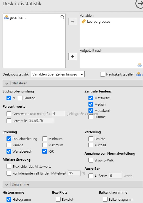This screenshot has height=203, width=143.
Task: Enable the Boxplot checkbox
Action: tap(58, 199)
